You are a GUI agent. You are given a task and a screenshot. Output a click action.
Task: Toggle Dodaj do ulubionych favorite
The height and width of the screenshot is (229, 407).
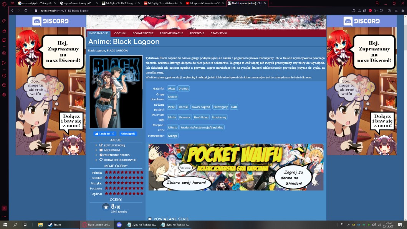119,160
